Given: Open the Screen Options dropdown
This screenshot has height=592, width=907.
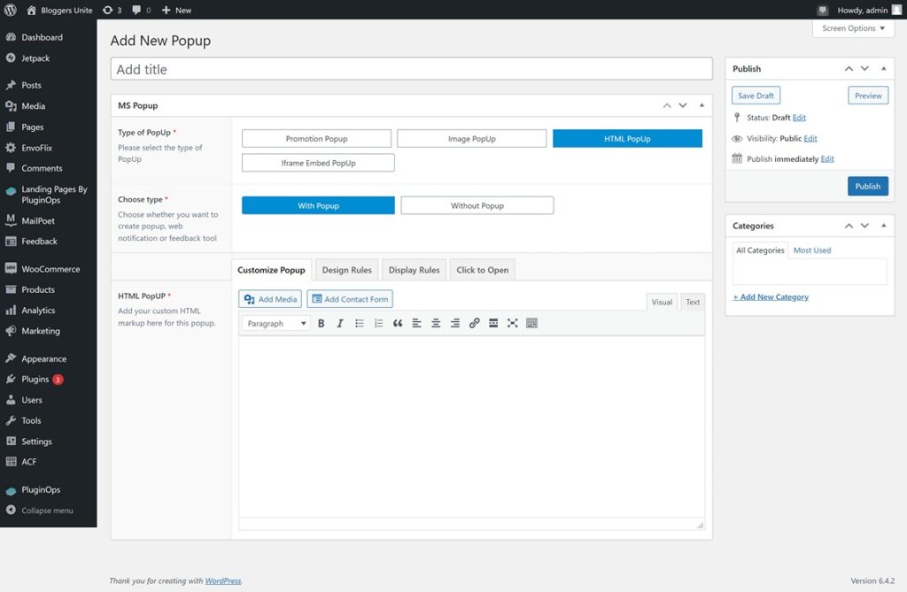Looking at the screenshot, I should coord(852,28).
